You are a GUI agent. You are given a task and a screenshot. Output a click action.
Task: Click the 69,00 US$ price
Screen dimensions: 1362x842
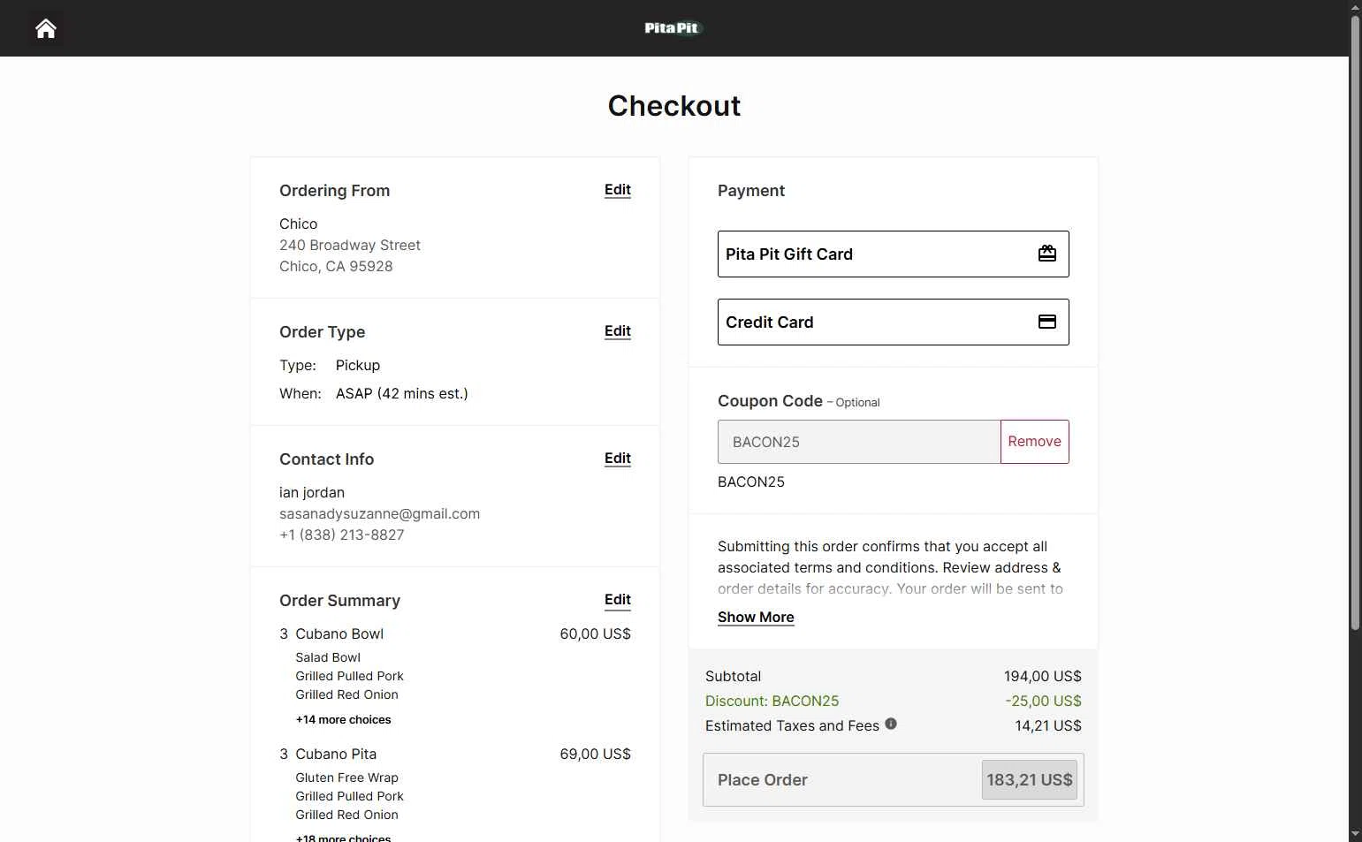coord(595,754)
